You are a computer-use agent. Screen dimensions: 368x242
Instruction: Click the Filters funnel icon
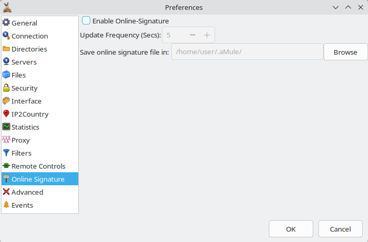pyautogui.click(x=6, y=153)
